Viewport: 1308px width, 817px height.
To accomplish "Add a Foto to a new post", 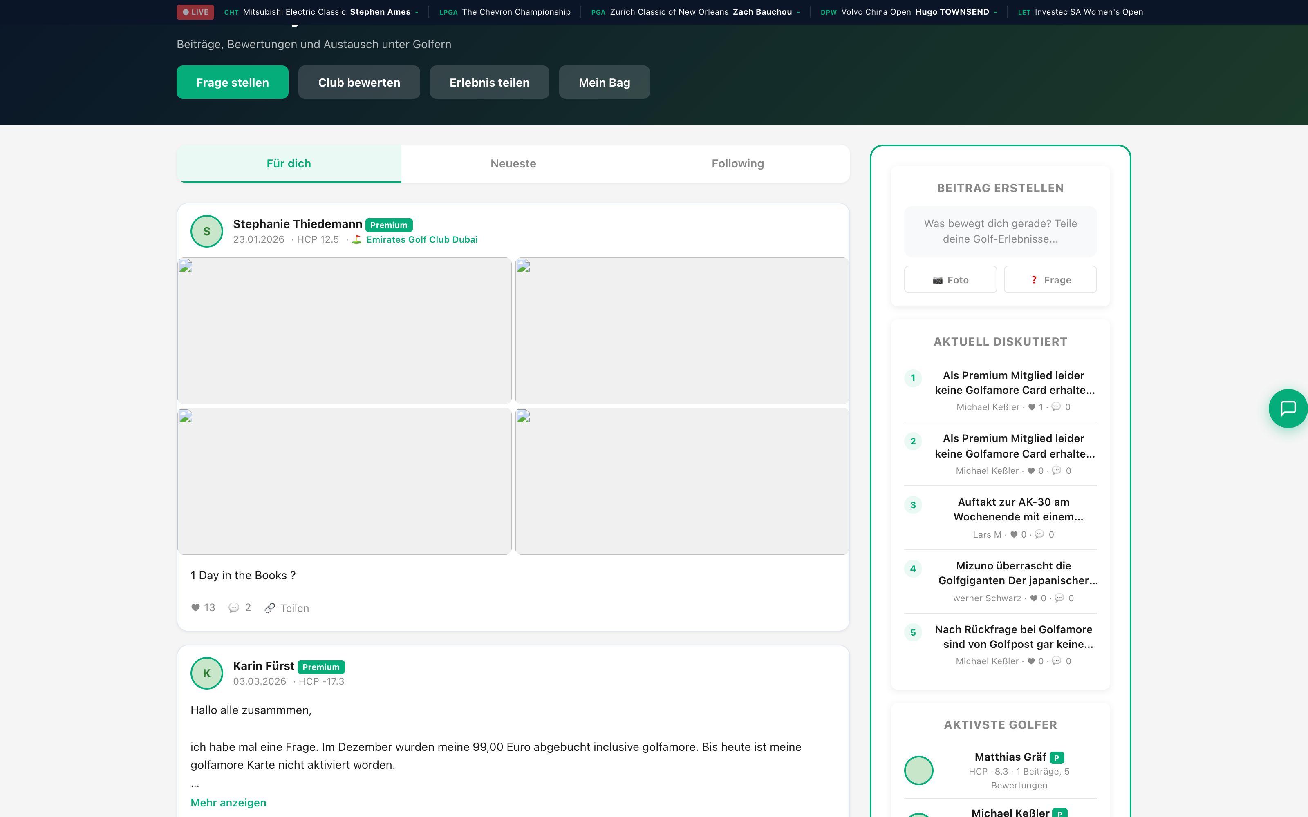I will [950, 279].
